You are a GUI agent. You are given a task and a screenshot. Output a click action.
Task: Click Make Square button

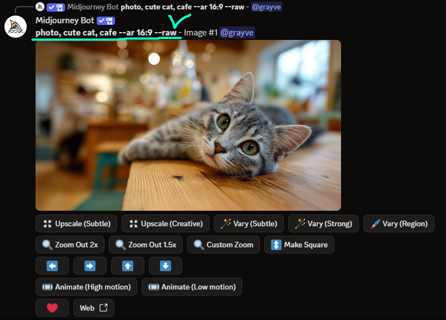(x=299, y=245)
